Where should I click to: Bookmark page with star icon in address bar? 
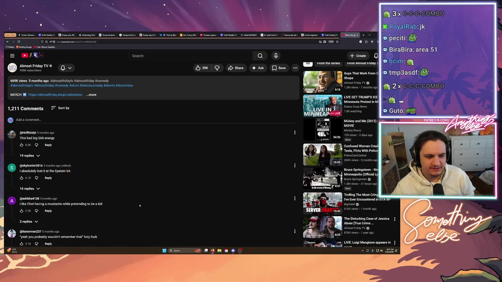(337, 42)
